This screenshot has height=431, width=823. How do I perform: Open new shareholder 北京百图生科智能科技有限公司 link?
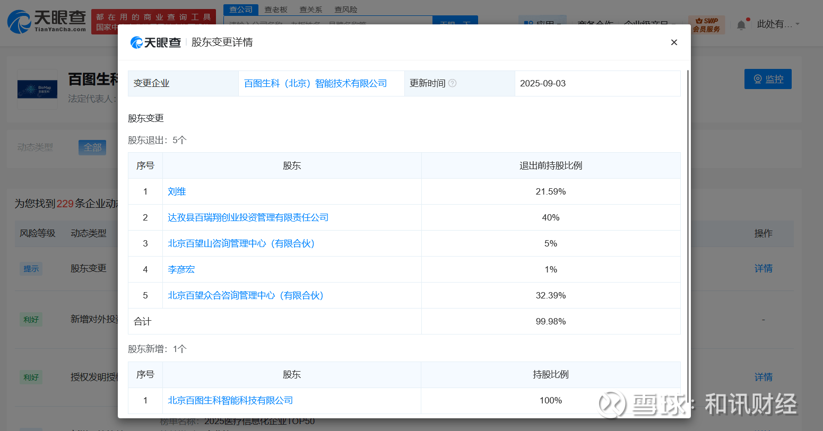click(x=230, y=400)
